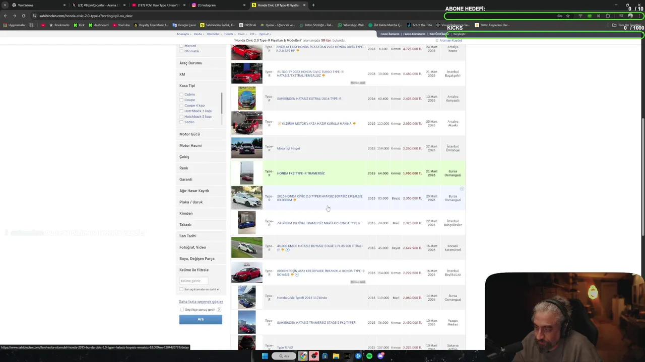Check the Coupe 4 kapı option
This screenshot has width=645, height=362.
(181, 106)
